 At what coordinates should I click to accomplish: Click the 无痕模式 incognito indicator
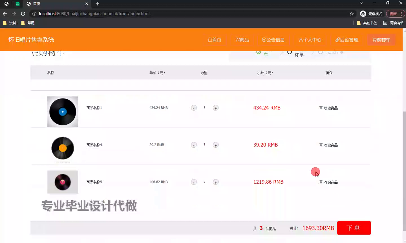371,13
